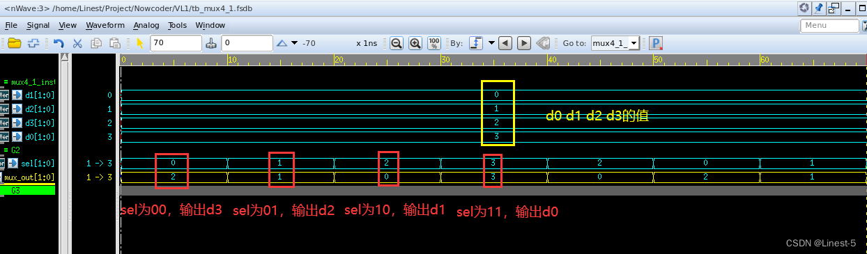Click the cursor time field showing 70
This screenshot has height=254, width=867.
(176, 43)
